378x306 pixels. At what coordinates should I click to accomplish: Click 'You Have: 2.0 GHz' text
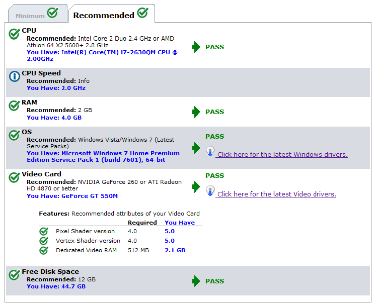(56, 88)
